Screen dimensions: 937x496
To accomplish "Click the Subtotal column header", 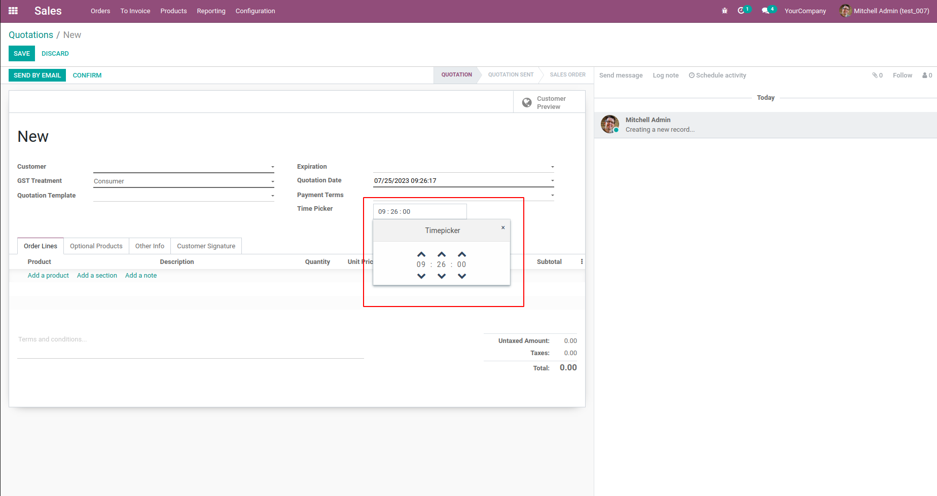I will coord(549,262).
